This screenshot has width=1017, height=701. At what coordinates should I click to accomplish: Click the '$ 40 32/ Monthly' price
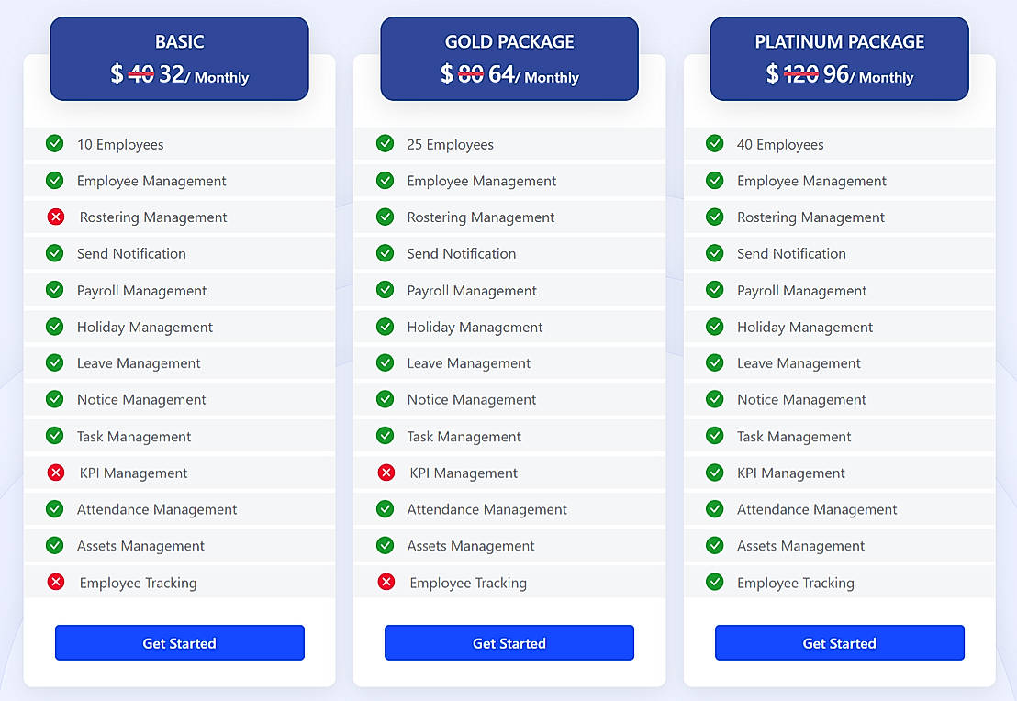pos(180,74)
